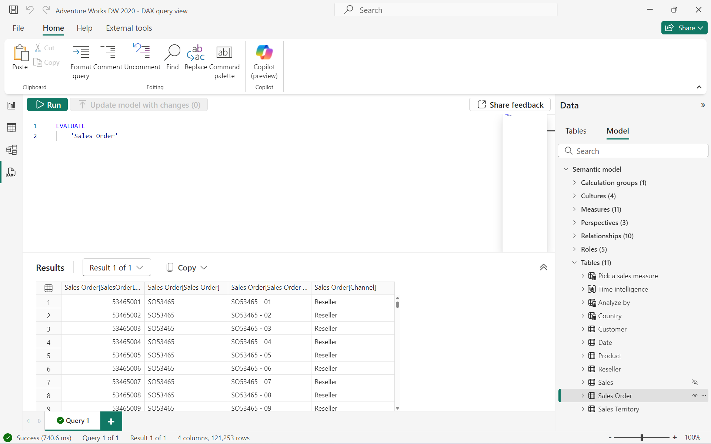Screen dimensions: 711x444
Task: Hide Sales table from model
Action: [695, 382]
